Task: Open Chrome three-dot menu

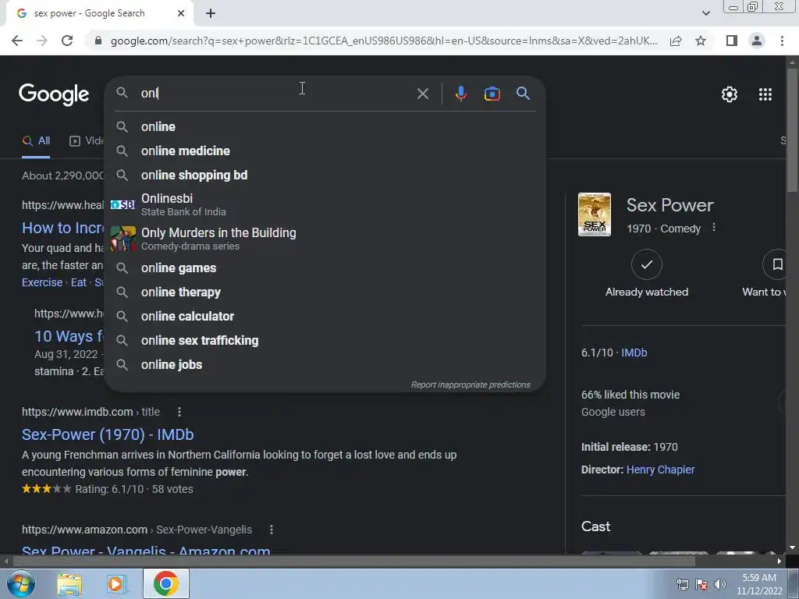Action: click(782, 41)
